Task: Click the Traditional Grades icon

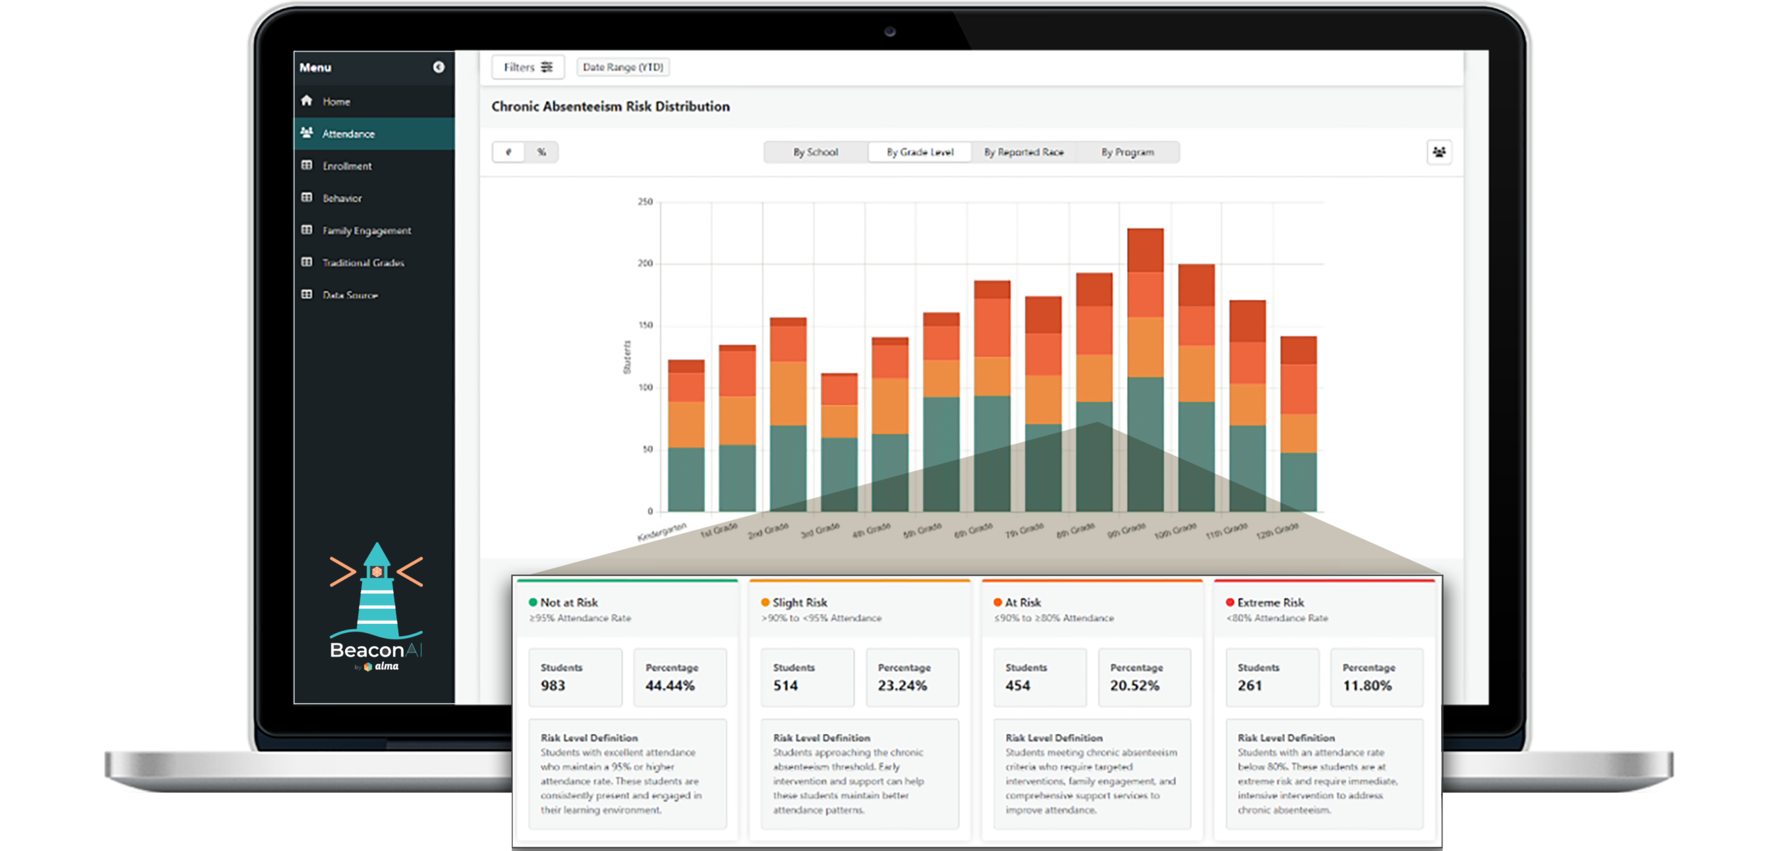Action: click(x=306, y=262)
